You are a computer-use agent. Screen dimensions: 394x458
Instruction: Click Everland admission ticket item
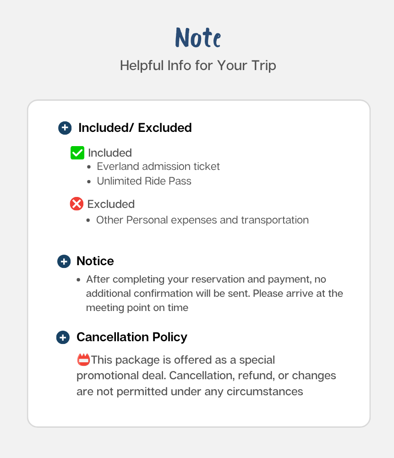158,167
